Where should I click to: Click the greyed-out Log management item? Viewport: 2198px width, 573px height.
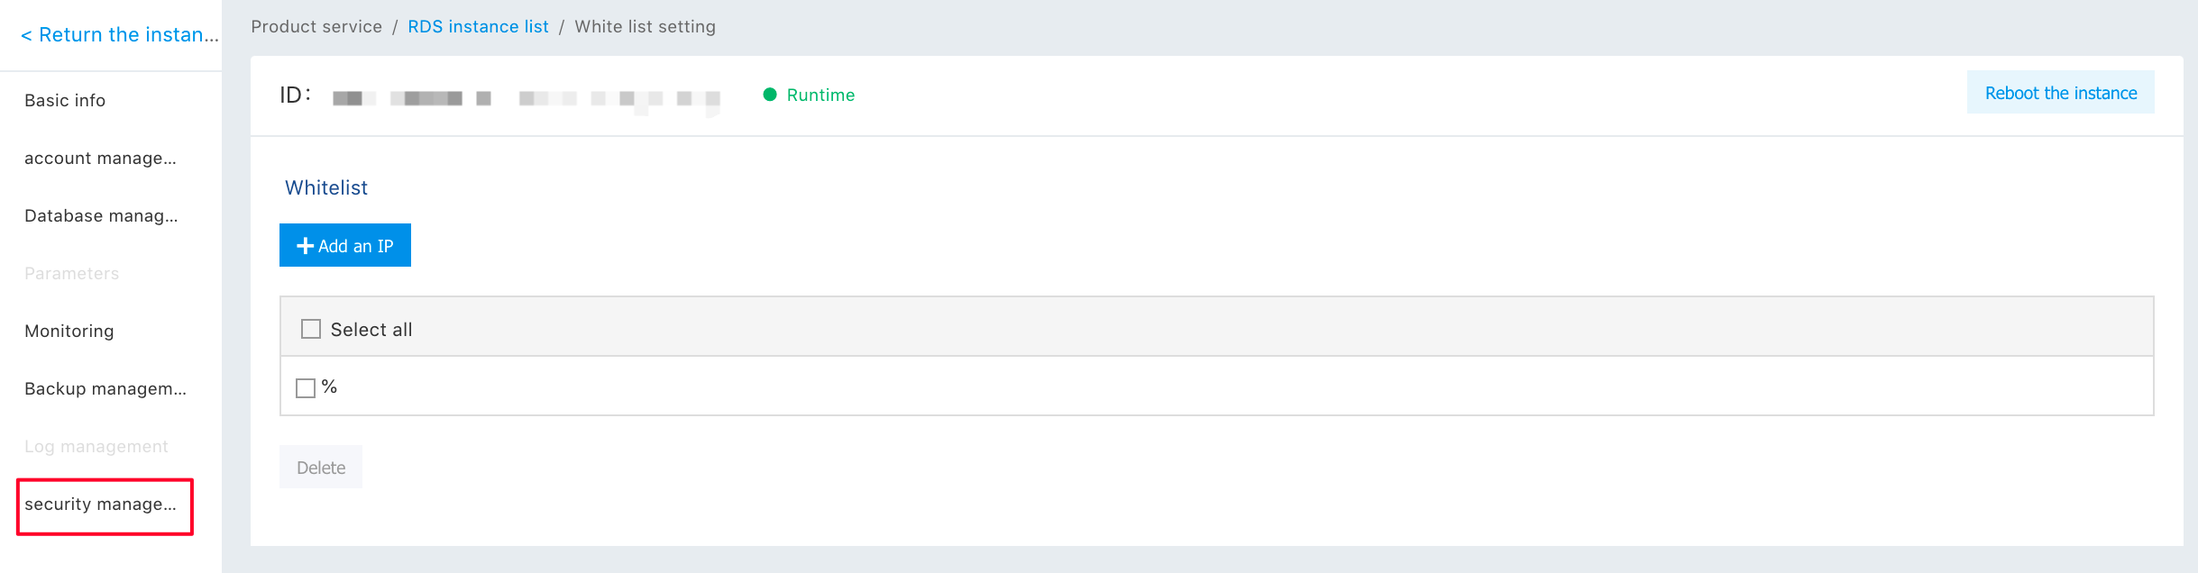point(96,446)
